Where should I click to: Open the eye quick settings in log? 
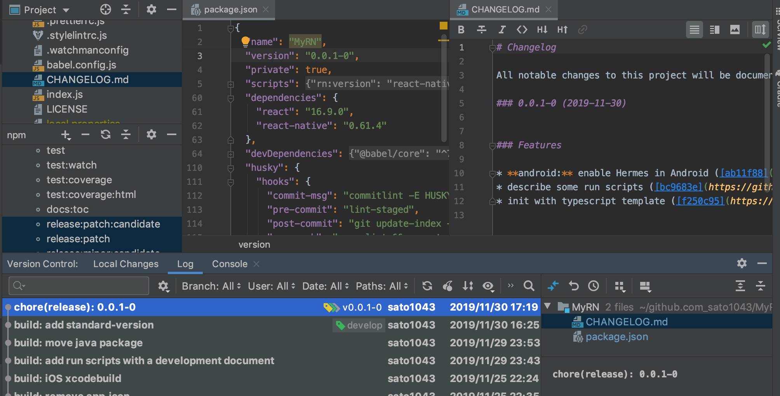[x=488, y=287]
